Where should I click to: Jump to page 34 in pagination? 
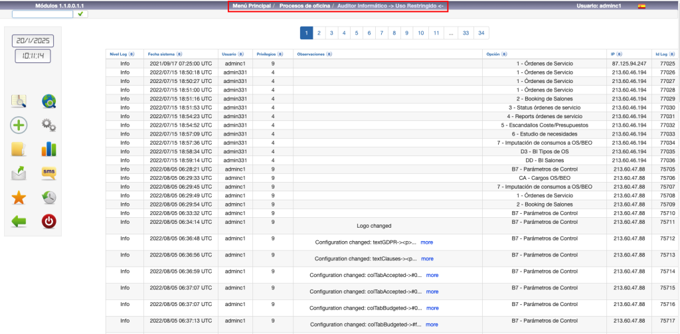481,33
